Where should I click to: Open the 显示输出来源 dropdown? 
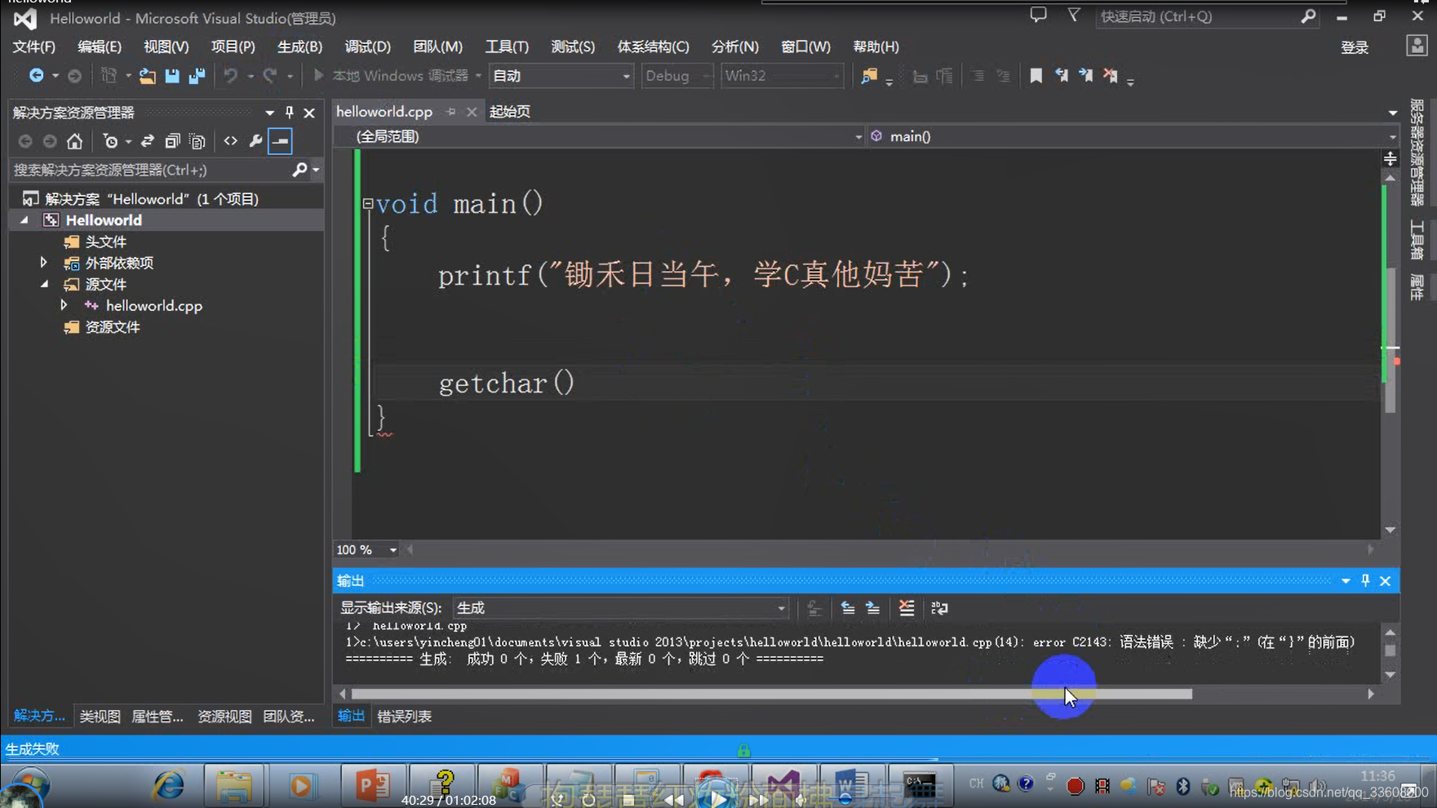click(779, 607)
